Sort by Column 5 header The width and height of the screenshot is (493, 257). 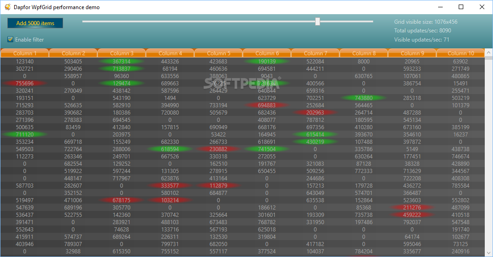(219, 53)
